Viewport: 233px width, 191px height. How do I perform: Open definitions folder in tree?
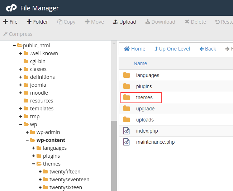coord(42,77)
